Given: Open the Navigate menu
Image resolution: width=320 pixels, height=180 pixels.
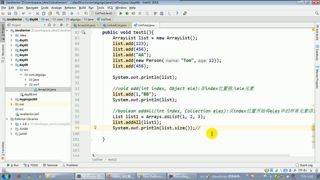Looking at the screenshot, I should pos(32,8).
